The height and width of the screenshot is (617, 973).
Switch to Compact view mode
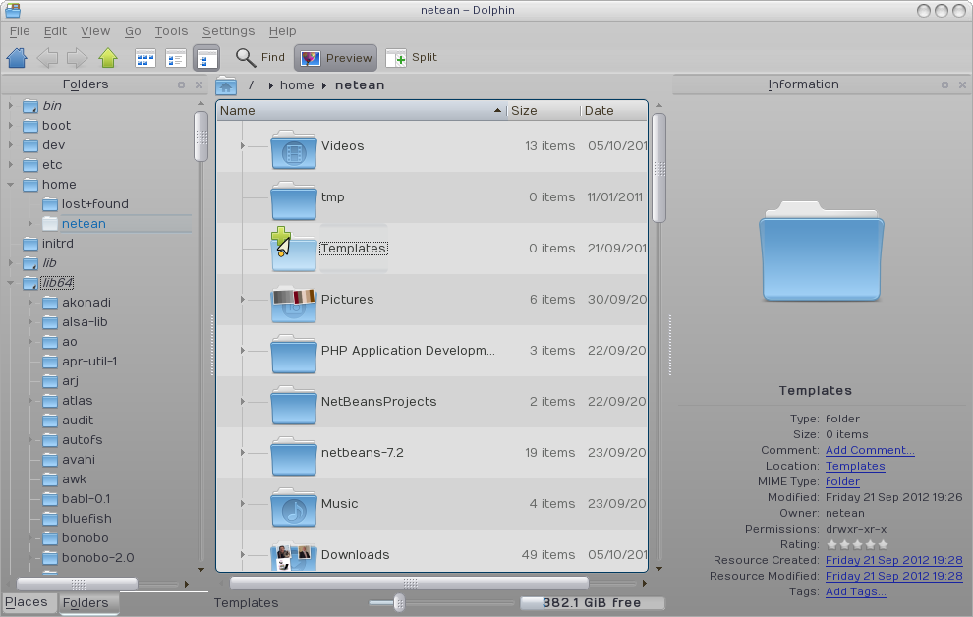click(x=176, y=58)
